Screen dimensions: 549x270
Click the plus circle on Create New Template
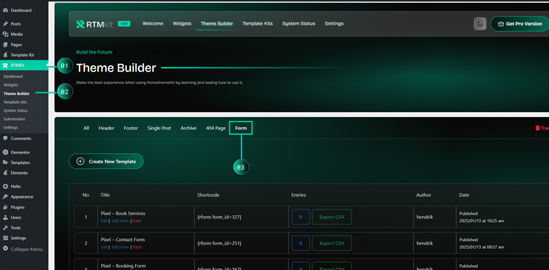[x=80, y=161]
